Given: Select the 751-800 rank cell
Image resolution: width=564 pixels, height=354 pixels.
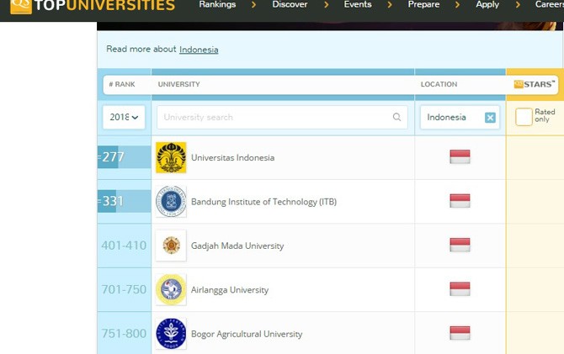Looking at the screenshot, I should tap(124, 334).
